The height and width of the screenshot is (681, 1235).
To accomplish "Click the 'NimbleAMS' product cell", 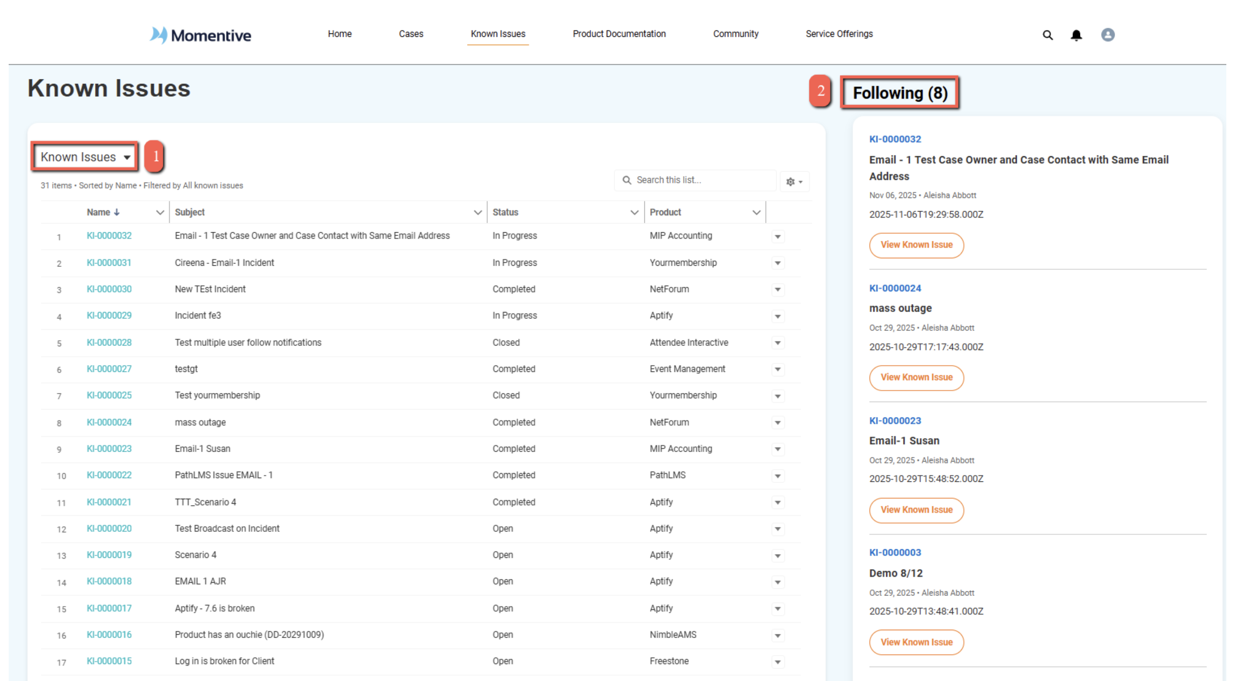I will point(672,635).
